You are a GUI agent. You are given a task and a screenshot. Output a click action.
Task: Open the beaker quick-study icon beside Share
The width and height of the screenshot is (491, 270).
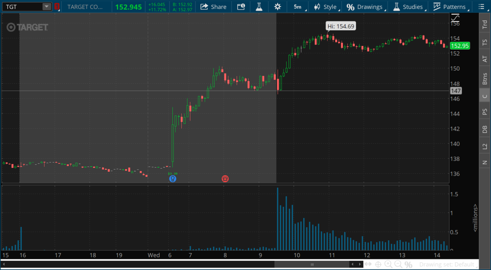[x=259, y=7]
